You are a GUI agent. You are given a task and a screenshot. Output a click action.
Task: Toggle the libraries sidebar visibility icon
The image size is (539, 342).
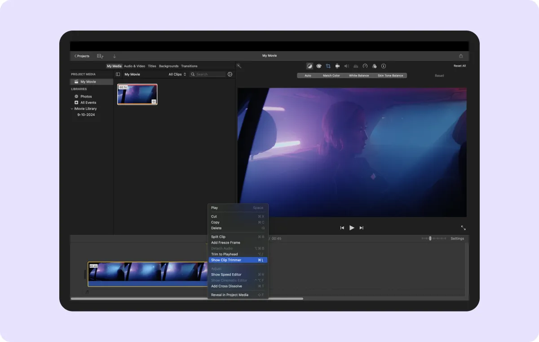[118, 74]
